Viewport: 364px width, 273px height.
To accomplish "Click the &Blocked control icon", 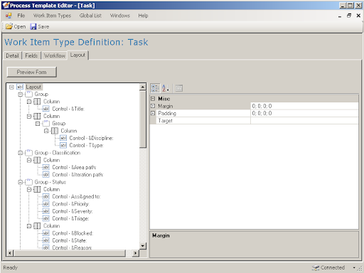I will pyautogui.click(x=45, y=233).
